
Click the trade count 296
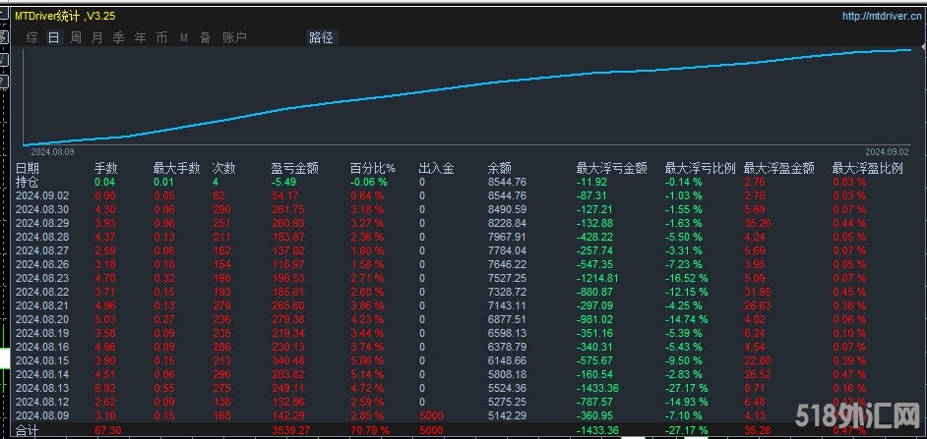click(x=221, y=375)
